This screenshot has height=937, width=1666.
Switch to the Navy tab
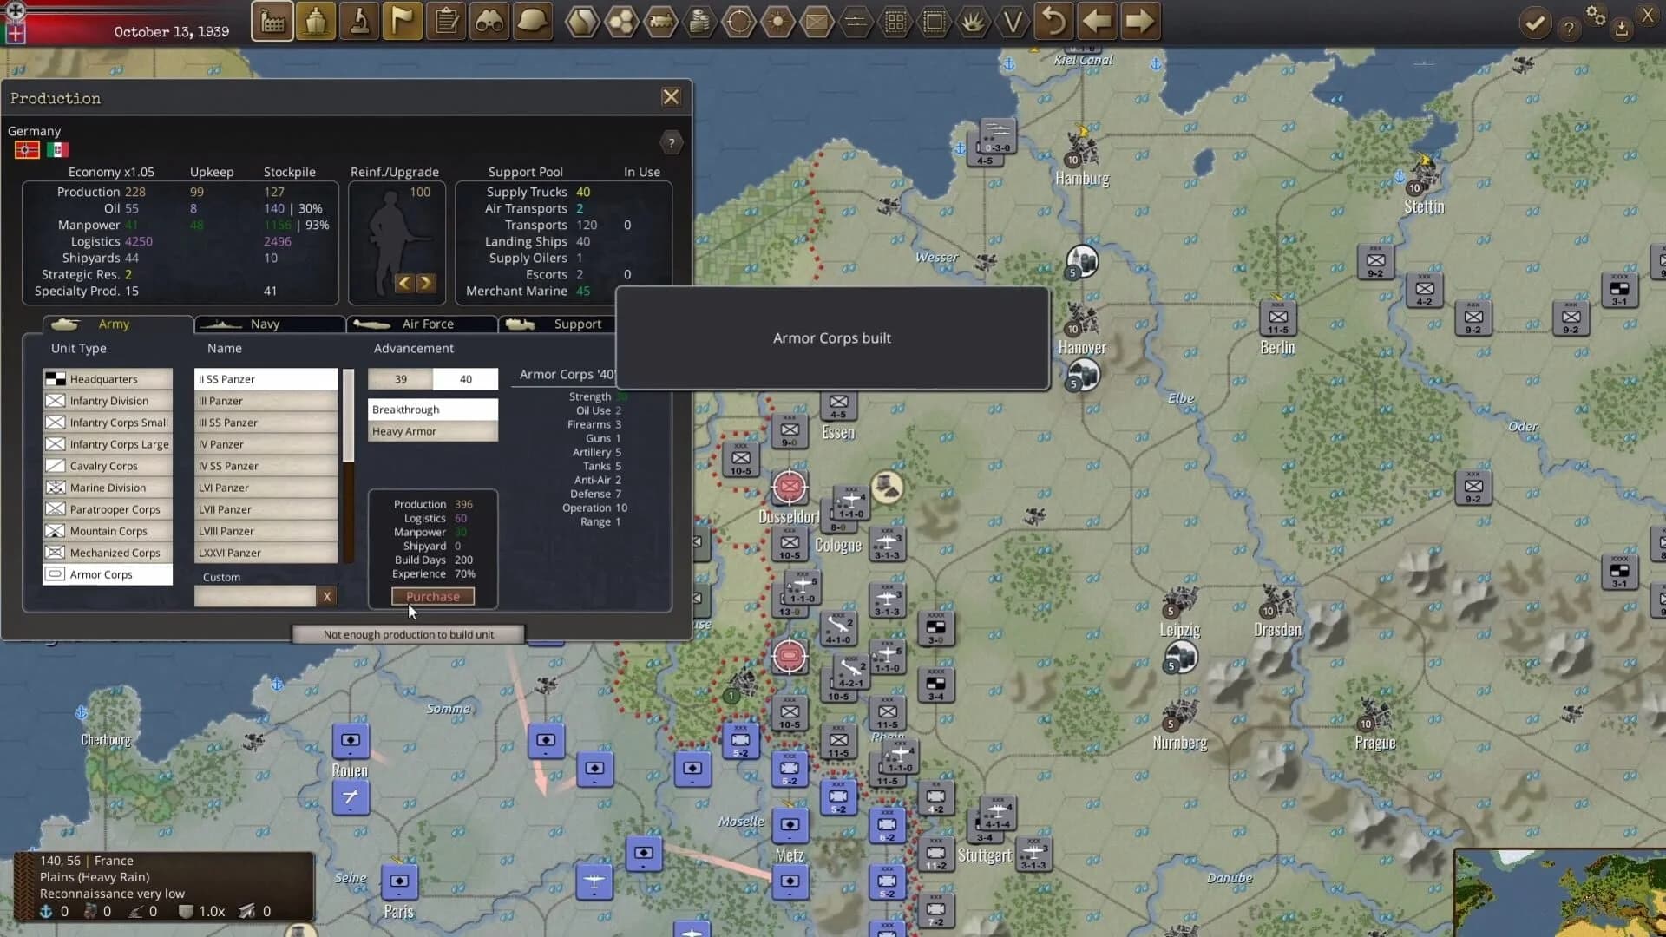coord(264,324)
